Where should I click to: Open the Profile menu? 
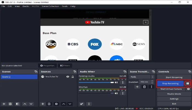[x=35, y=6]
